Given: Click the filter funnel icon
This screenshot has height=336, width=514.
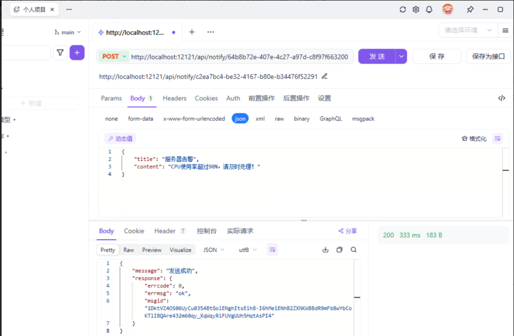Looking at the screenshot, I should tap(60, 53).
